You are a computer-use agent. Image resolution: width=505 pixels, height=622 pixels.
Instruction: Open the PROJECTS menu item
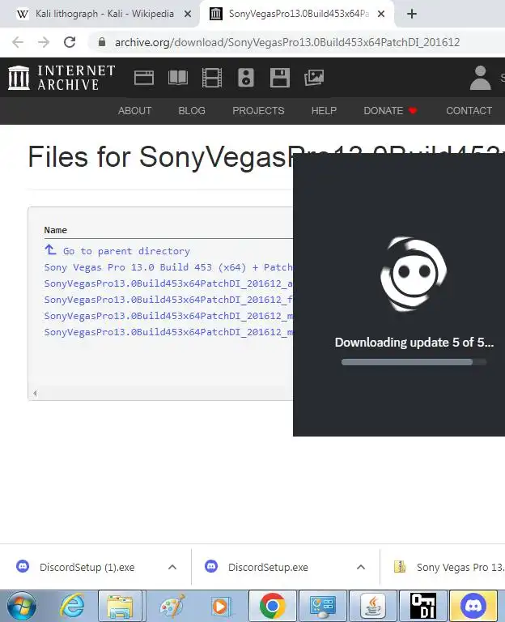pyautogui.click(x=258, y=111)
